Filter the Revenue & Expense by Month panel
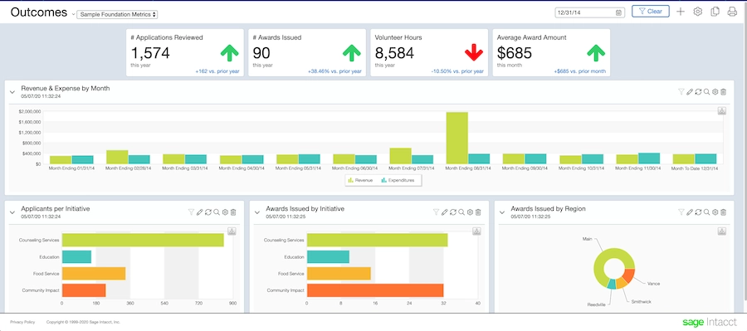The width and height of the screenshot is (747, 331). 681,92
